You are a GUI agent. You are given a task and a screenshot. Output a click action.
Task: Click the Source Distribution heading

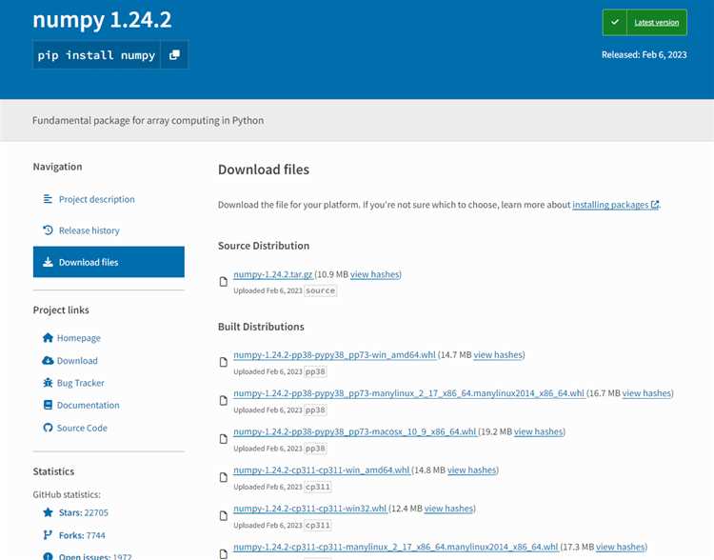point(264,246)
